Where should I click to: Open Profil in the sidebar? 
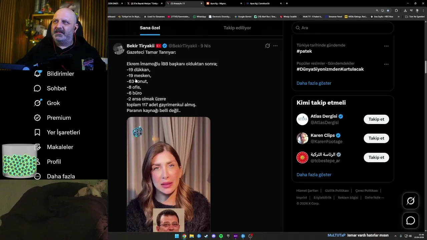pyautogui.click(x=54, y=162)
